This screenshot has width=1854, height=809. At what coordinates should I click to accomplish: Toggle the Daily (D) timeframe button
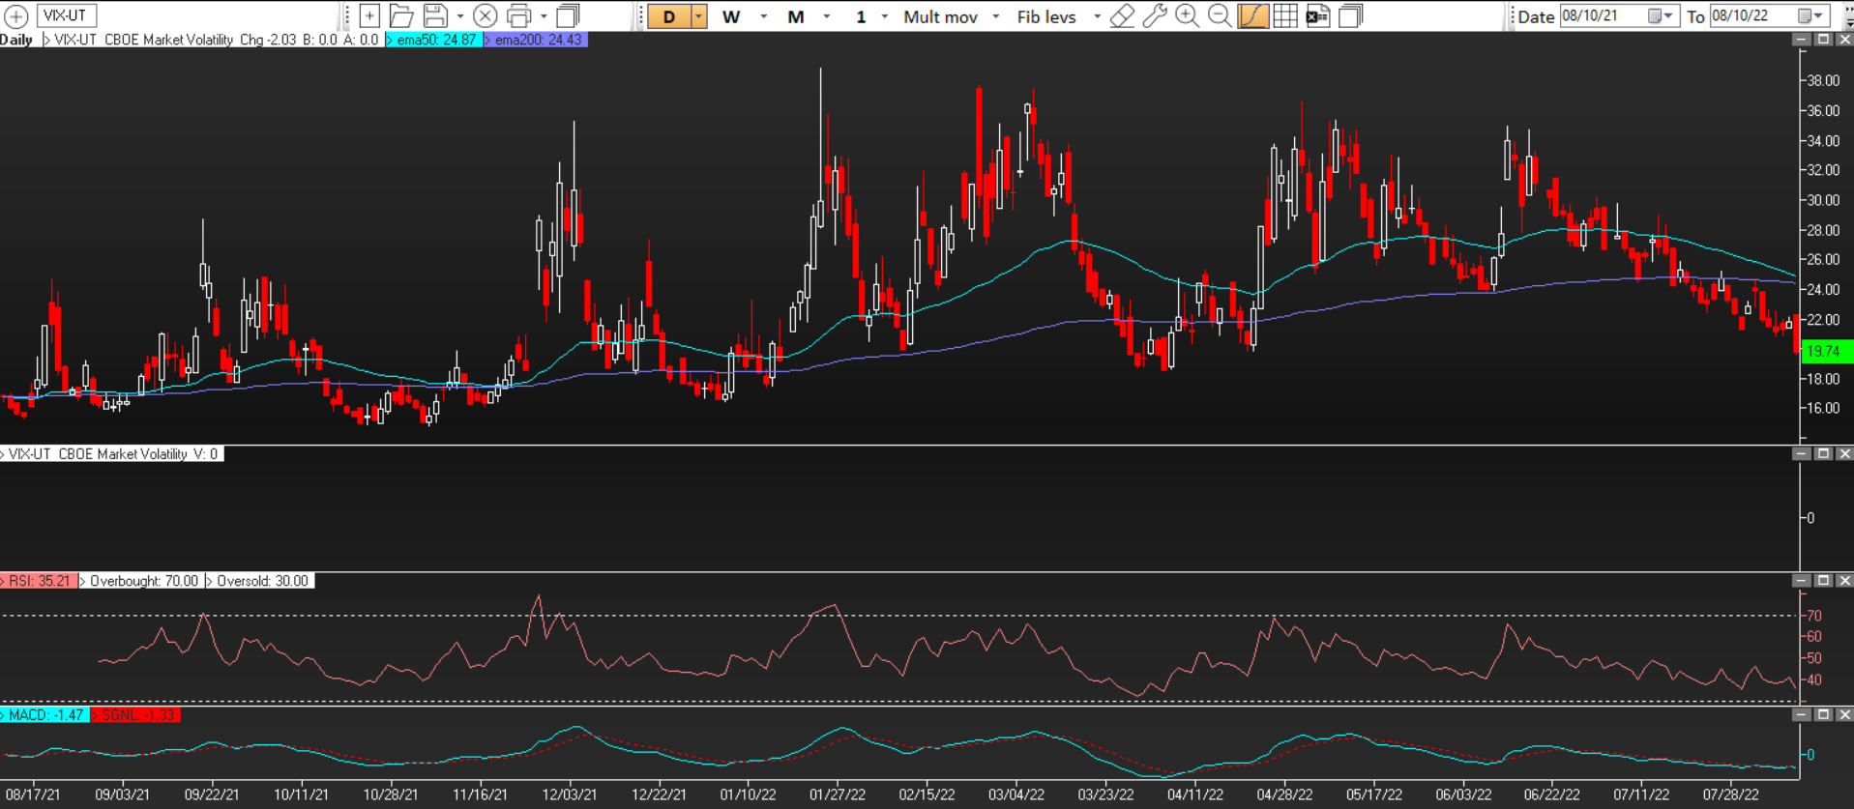coord(668,16)
